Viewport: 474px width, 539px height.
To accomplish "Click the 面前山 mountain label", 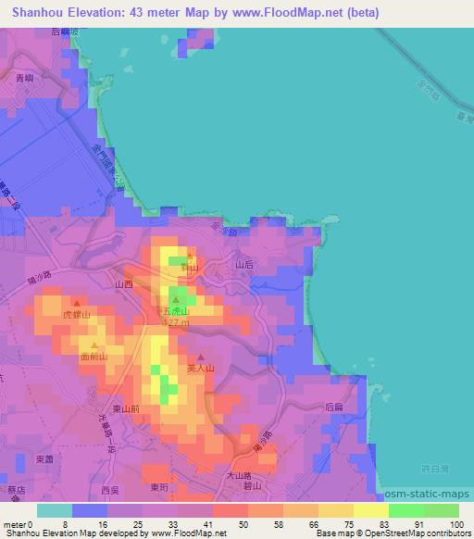I will [x=94, y=357].
